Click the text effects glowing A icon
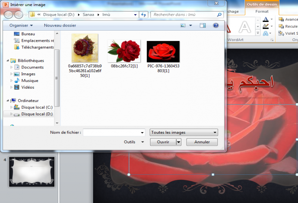Viewport: 298px width, 203px height. click(x=266, y=34)
